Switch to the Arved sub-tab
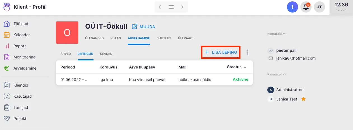The width and height of the screenshot is (353, 130). pyautogui.click(x=66, y=54)
